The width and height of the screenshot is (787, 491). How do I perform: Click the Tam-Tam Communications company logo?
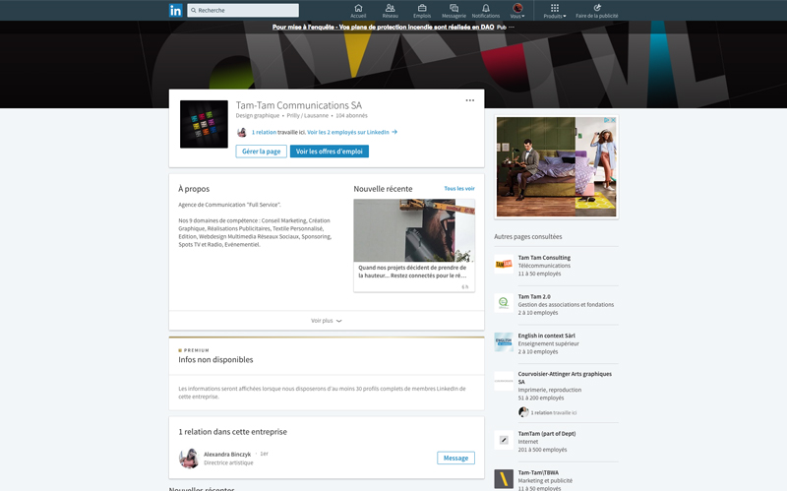204,124
